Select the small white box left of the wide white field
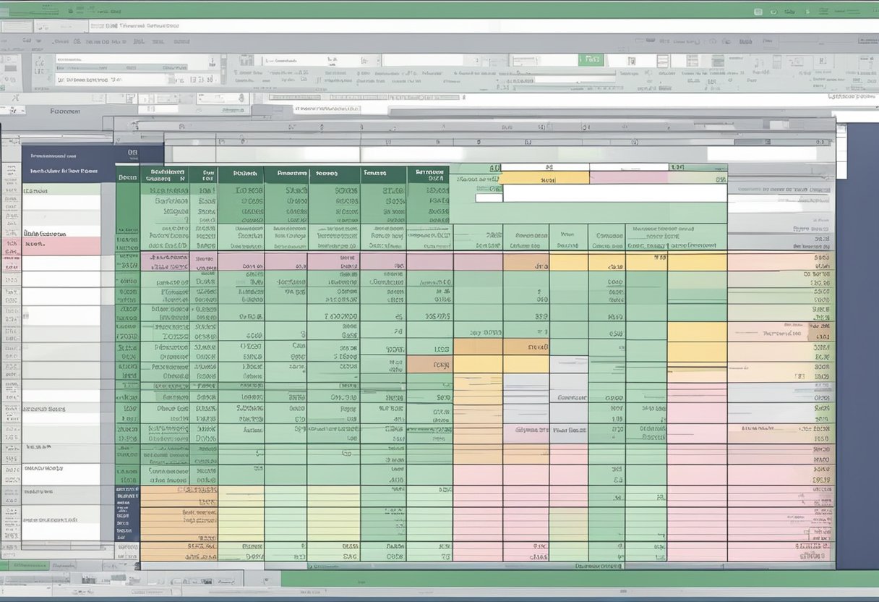The width and height of the screenshot is (879, 602). coord(488,197)
